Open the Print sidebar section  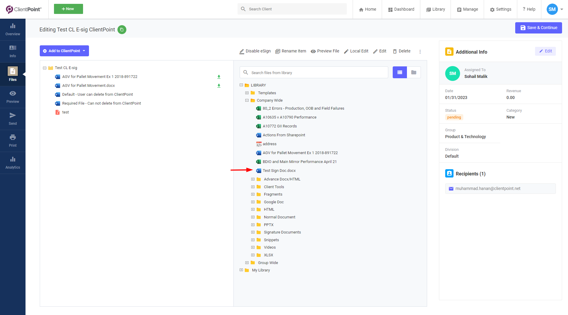(13, 141)
